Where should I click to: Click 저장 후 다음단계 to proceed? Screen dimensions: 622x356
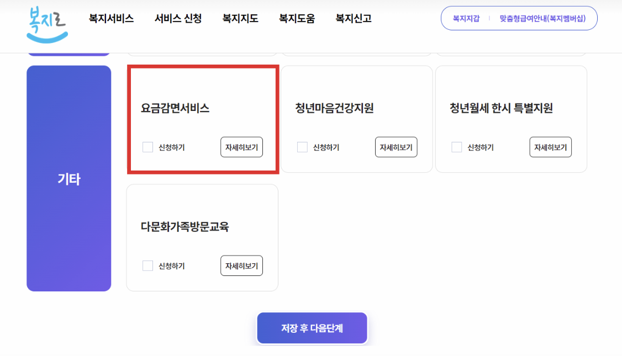pos(312,328)
